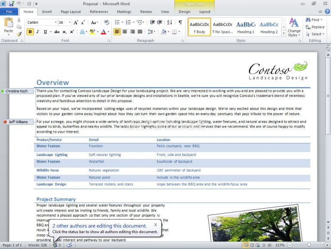Apply Strikethrough formatting
Viewport: 331px width, 249px height.
click(57, 32)
